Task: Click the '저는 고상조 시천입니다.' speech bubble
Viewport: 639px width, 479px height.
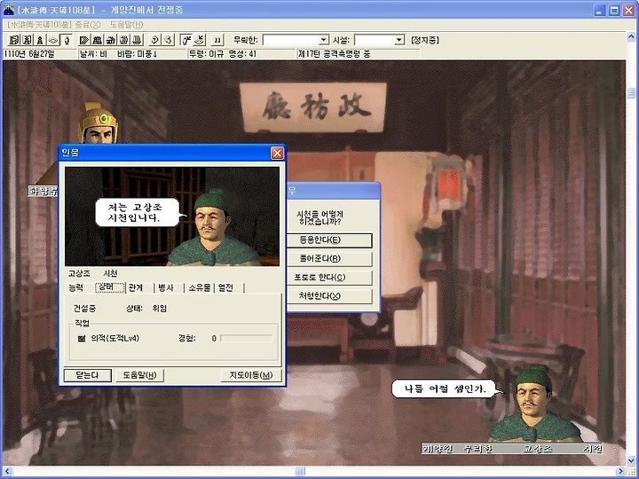Action: point(139,212)
